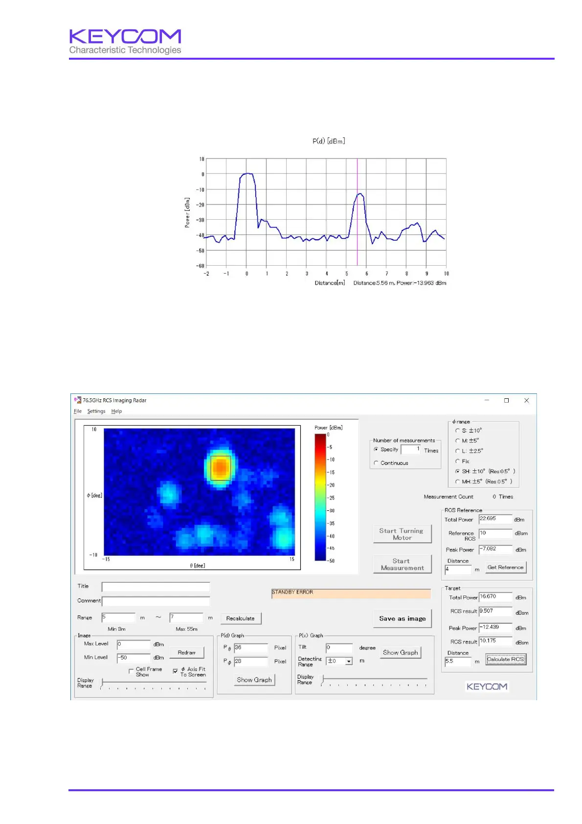The width and height of the screenshot is (582, 824).
Task: Click the Max Level input field
Action: pyautogui.click(x=134, y=645)
